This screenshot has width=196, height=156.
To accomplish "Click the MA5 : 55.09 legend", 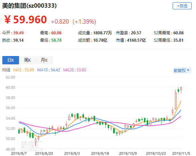I will click(24, 70).
